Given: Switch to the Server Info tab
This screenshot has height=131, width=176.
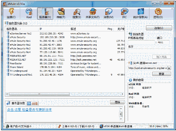Looking at the screenshot, I should (16, 103).
